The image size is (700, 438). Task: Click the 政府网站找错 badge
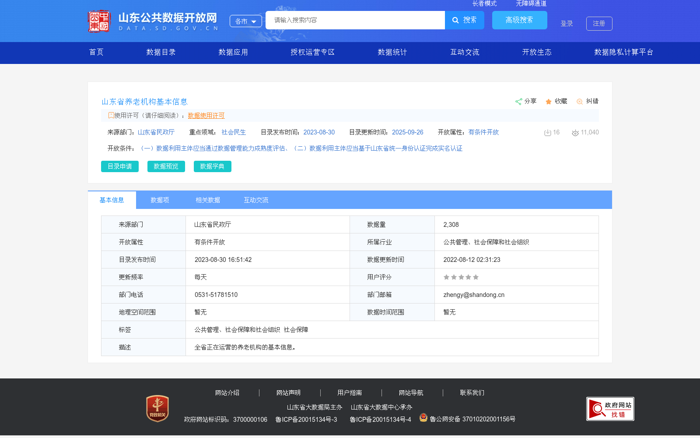(x=610, y=409)
